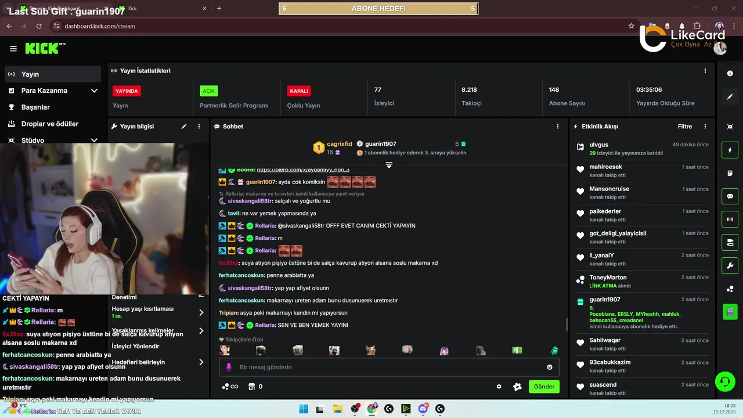The height and width of the screenshot is (418, 743).
Task: Open File Explorer from the taskbar
Action: point(337,409)
